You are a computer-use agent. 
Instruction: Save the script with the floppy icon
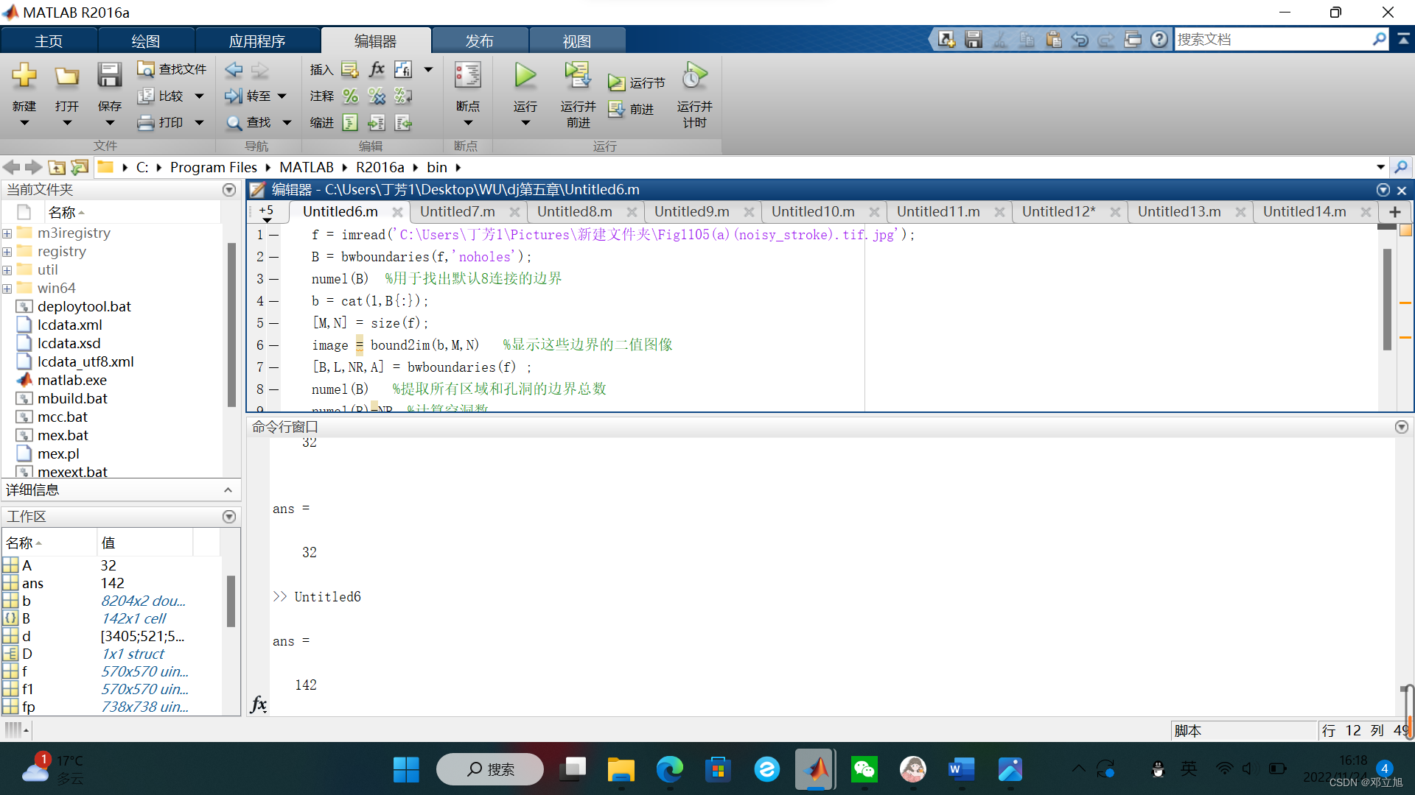tap(109, 75)
